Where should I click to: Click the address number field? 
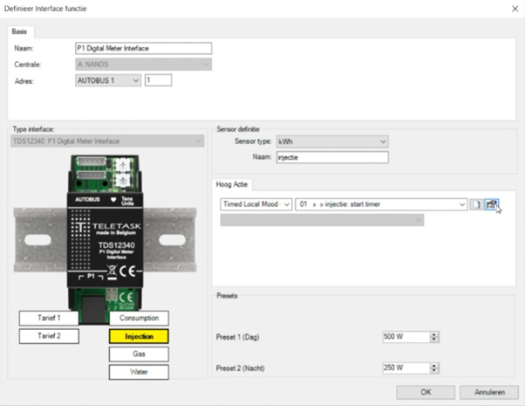159,80
